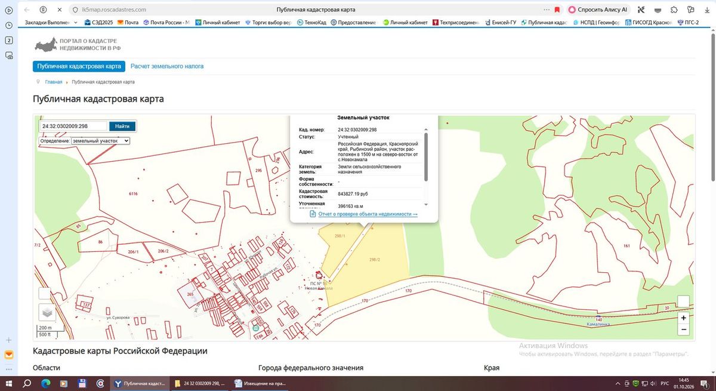
Task: Click parcel label 298/2 on the map
Action: (375, 259)
